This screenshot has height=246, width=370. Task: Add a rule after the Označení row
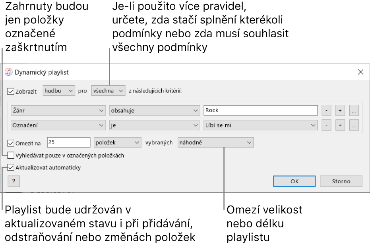click(340, 125)
